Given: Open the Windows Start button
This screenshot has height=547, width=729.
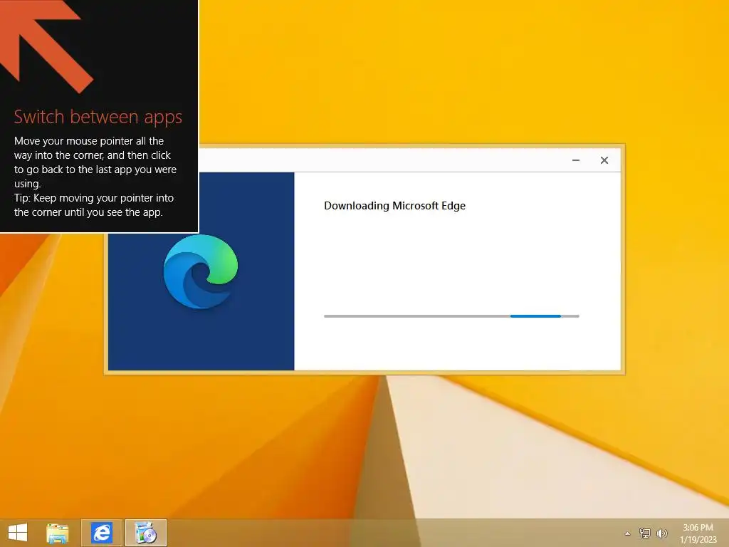Looking at the screenshot, I should 18,533.
